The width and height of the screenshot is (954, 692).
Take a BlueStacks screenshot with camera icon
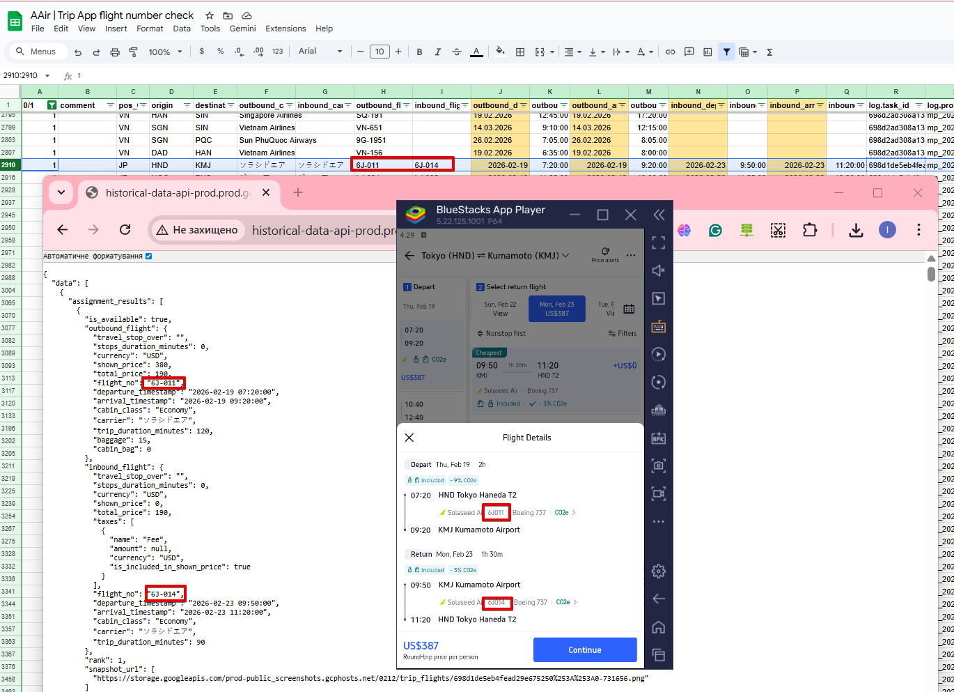658,466
